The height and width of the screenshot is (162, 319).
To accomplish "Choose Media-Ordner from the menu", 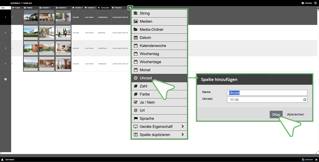I will [x=159, y=30].
